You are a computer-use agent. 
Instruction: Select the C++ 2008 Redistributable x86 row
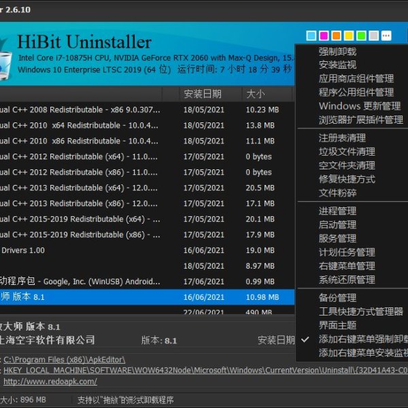click(148, 109)
